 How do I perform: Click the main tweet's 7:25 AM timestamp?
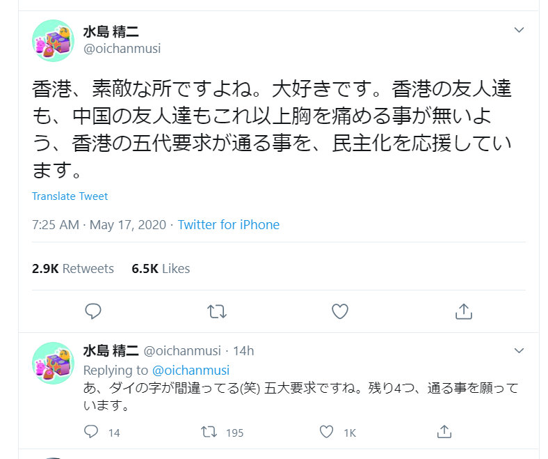point(56,225)
